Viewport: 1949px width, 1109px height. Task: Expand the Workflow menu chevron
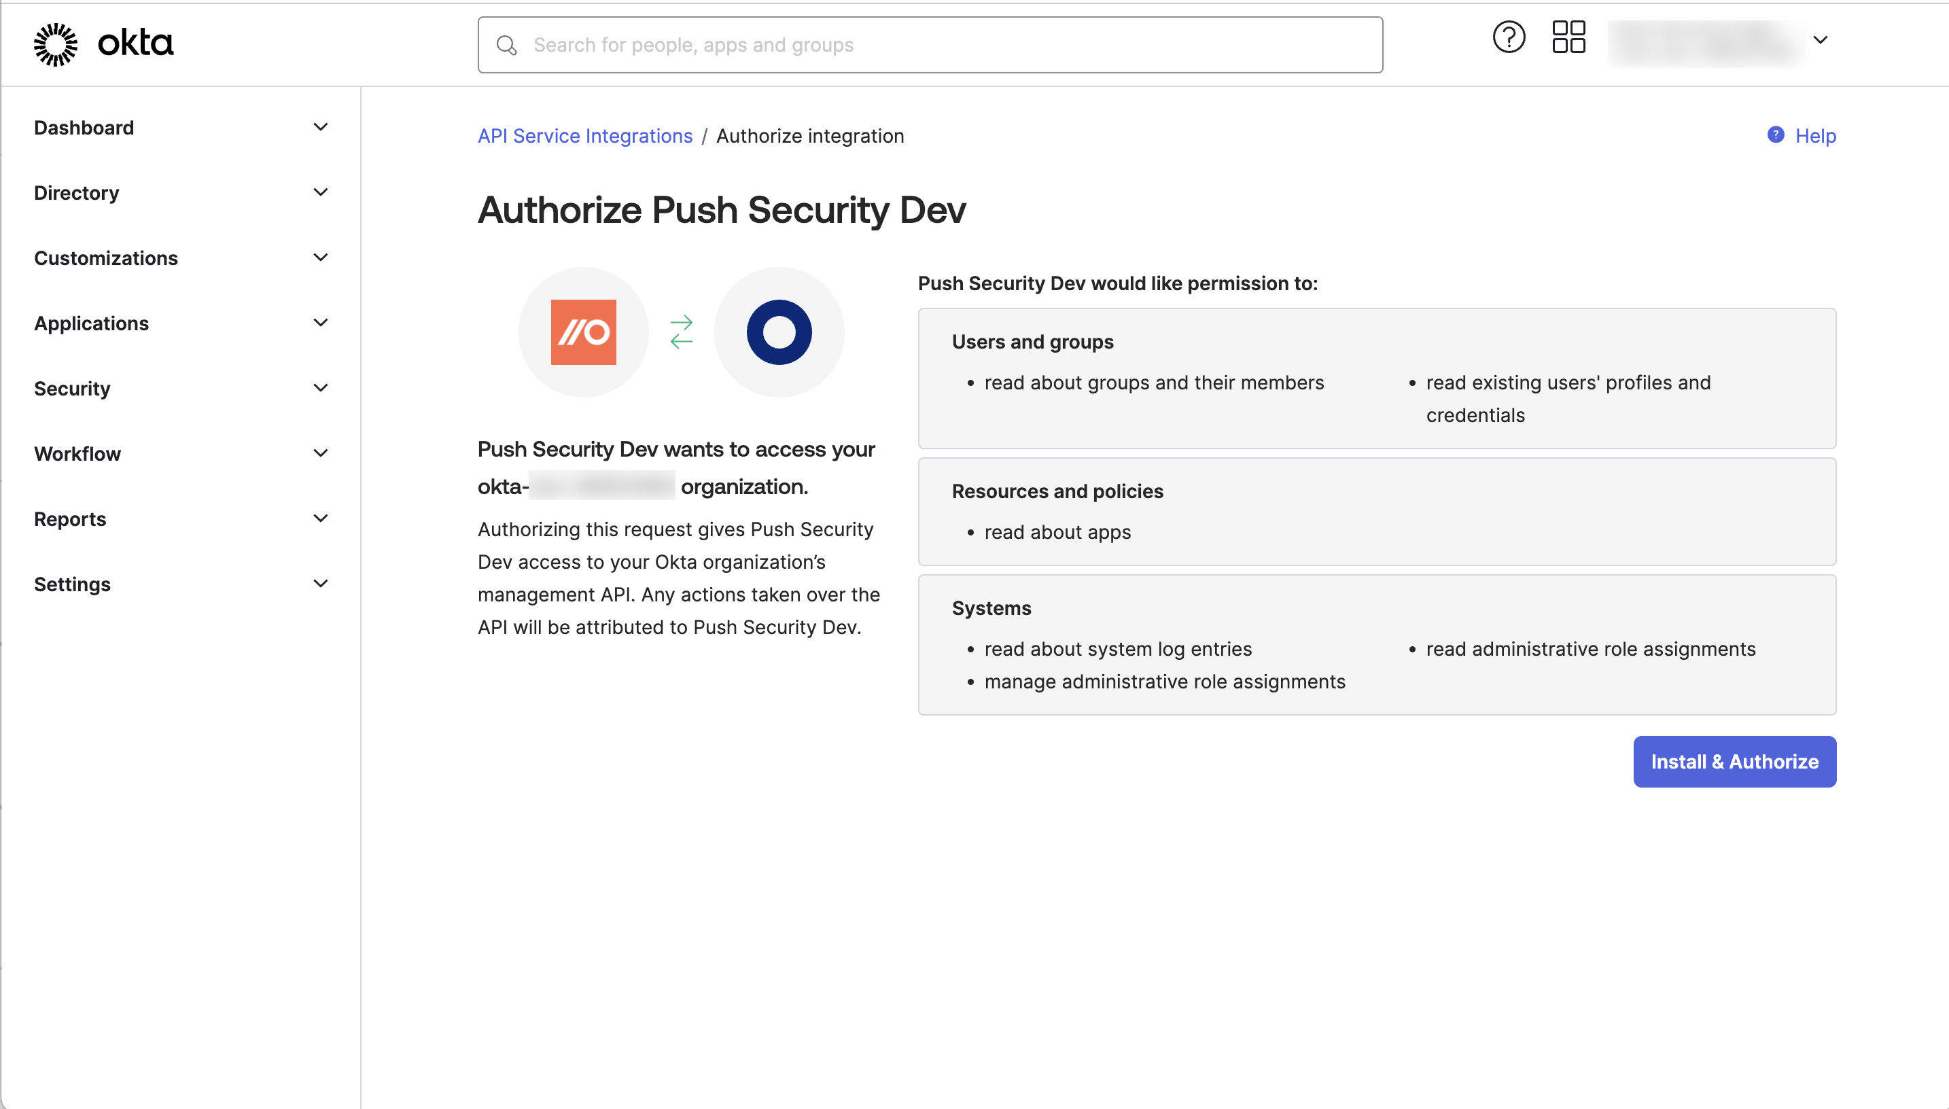point(321,453)
